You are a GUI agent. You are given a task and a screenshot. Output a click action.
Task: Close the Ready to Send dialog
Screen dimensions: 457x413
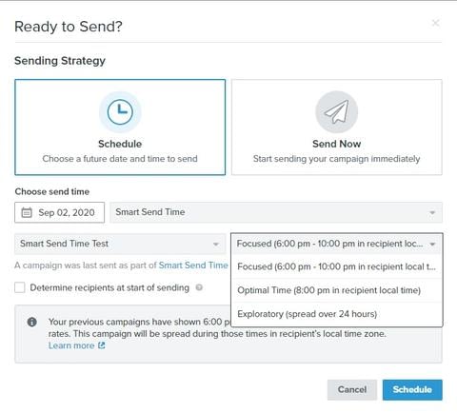[436, 23]
